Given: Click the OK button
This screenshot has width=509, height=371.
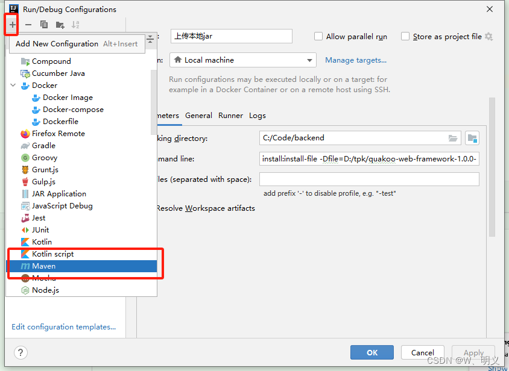Looking at the screenshot, I should pyautogui.click(x=372, y=352).
